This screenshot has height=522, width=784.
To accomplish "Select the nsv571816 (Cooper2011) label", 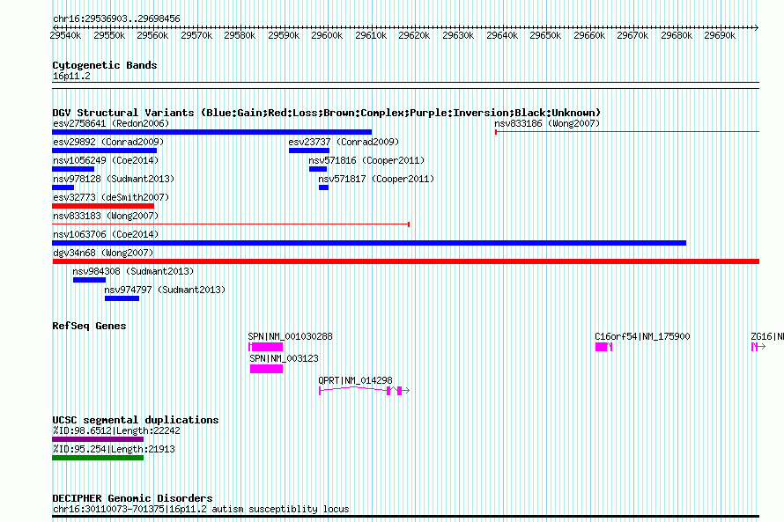I will click(366, 160).
